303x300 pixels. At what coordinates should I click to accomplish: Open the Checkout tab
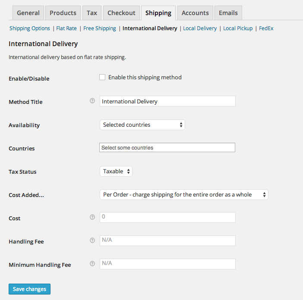point(121,13)
